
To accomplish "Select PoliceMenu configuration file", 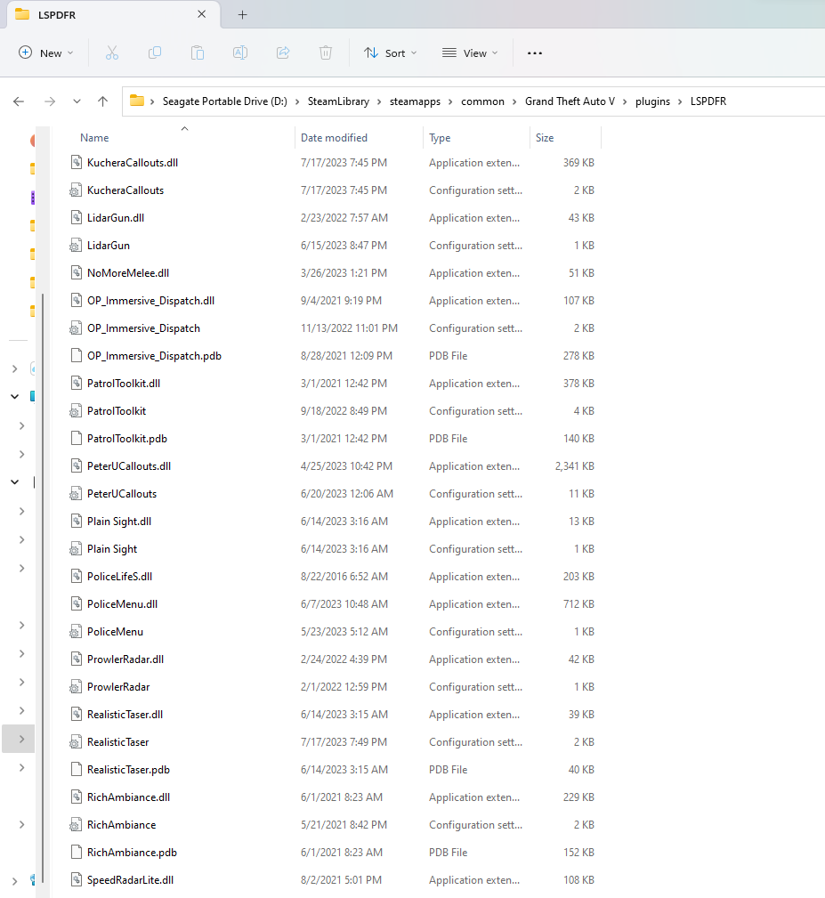I will [115, 632].
